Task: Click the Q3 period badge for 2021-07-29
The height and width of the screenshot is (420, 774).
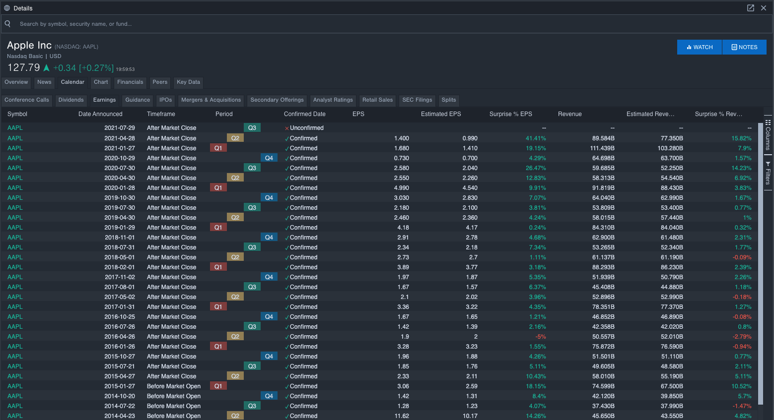Action: click(252, 127)
